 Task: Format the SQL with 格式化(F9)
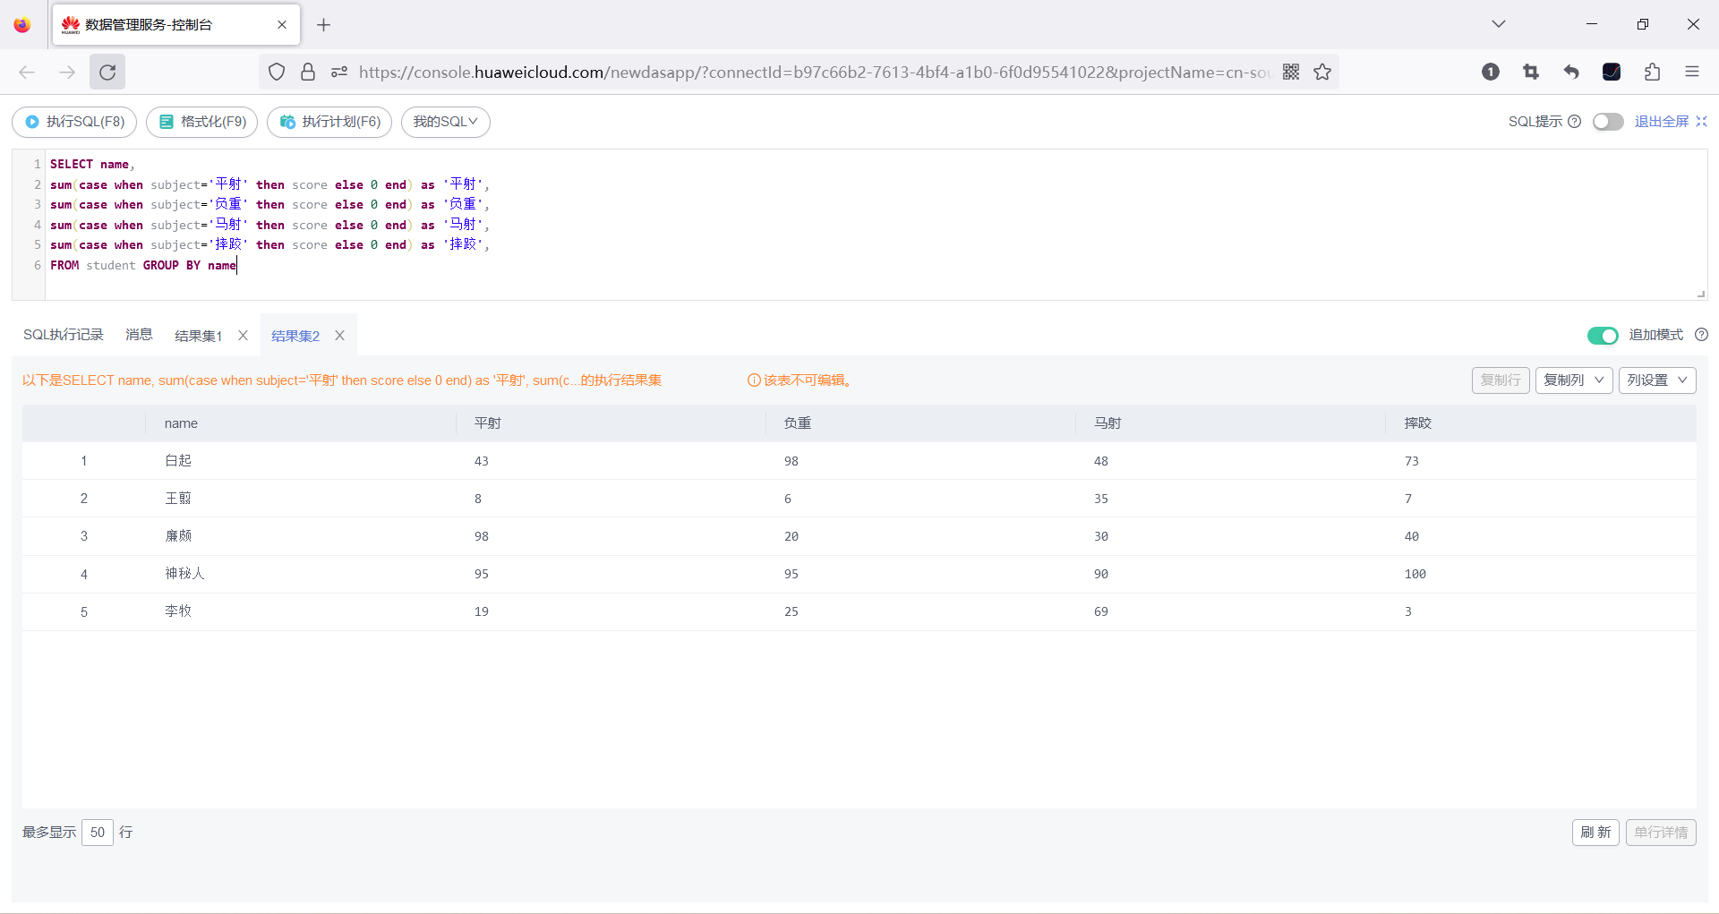tap(202, 122)
